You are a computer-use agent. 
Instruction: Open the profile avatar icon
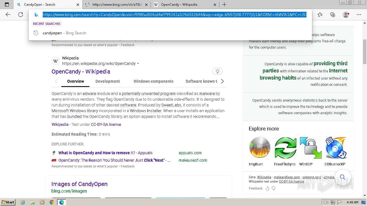tap(346, 15)
